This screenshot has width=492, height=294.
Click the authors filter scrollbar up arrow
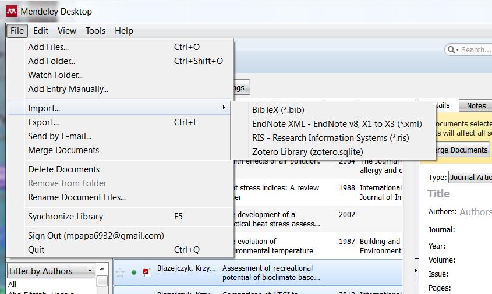[x=102, y=268]
